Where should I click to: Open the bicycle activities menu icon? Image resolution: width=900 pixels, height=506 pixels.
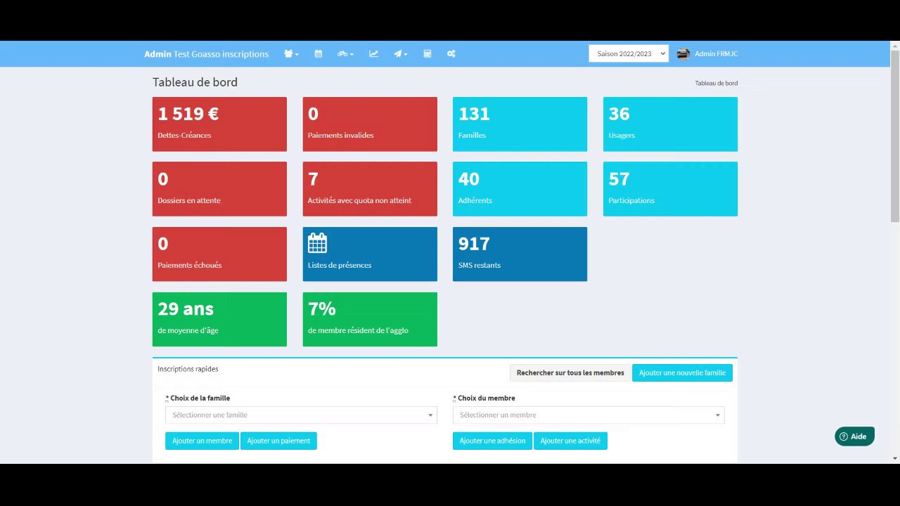click(x=345, y=54)
